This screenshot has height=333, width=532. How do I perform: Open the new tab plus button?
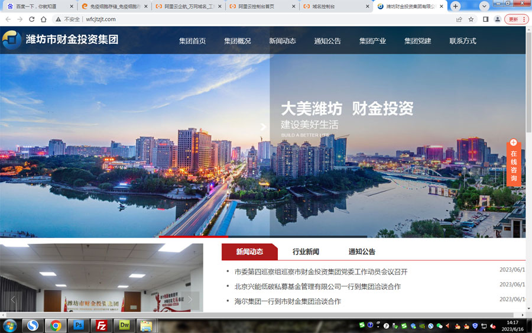(x=455, y=6)
